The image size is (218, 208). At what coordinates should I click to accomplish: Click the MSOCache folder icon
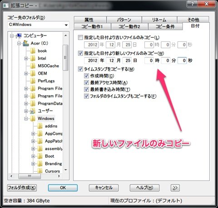coord(33,66)
